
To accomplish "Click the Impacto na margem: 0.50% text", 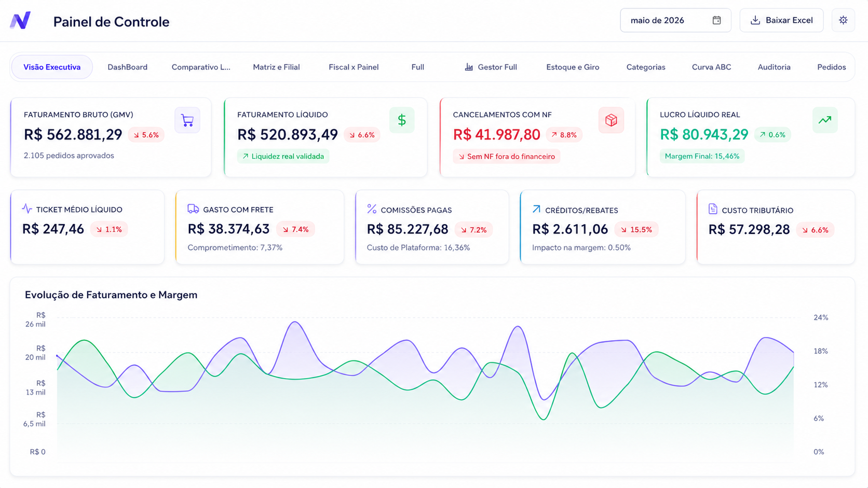I will (x=581, y=248).
